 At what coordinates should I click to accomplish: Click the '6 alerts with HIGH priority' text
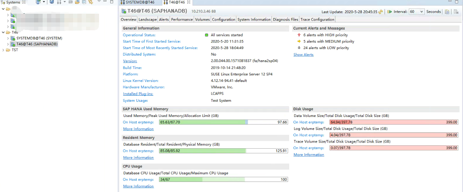(326, 35)
